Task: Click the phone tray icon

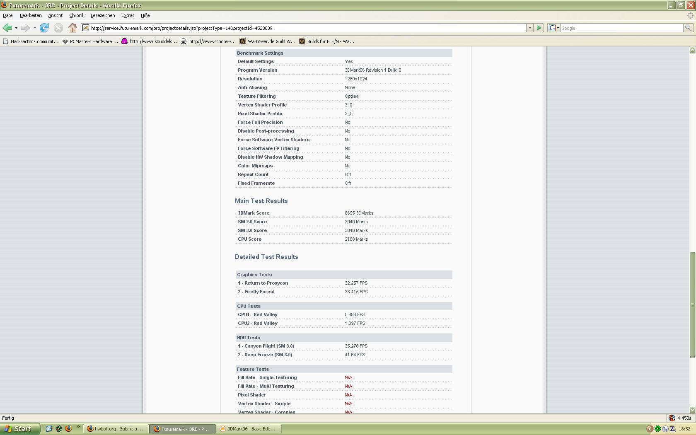Action: tap(665, 429)
